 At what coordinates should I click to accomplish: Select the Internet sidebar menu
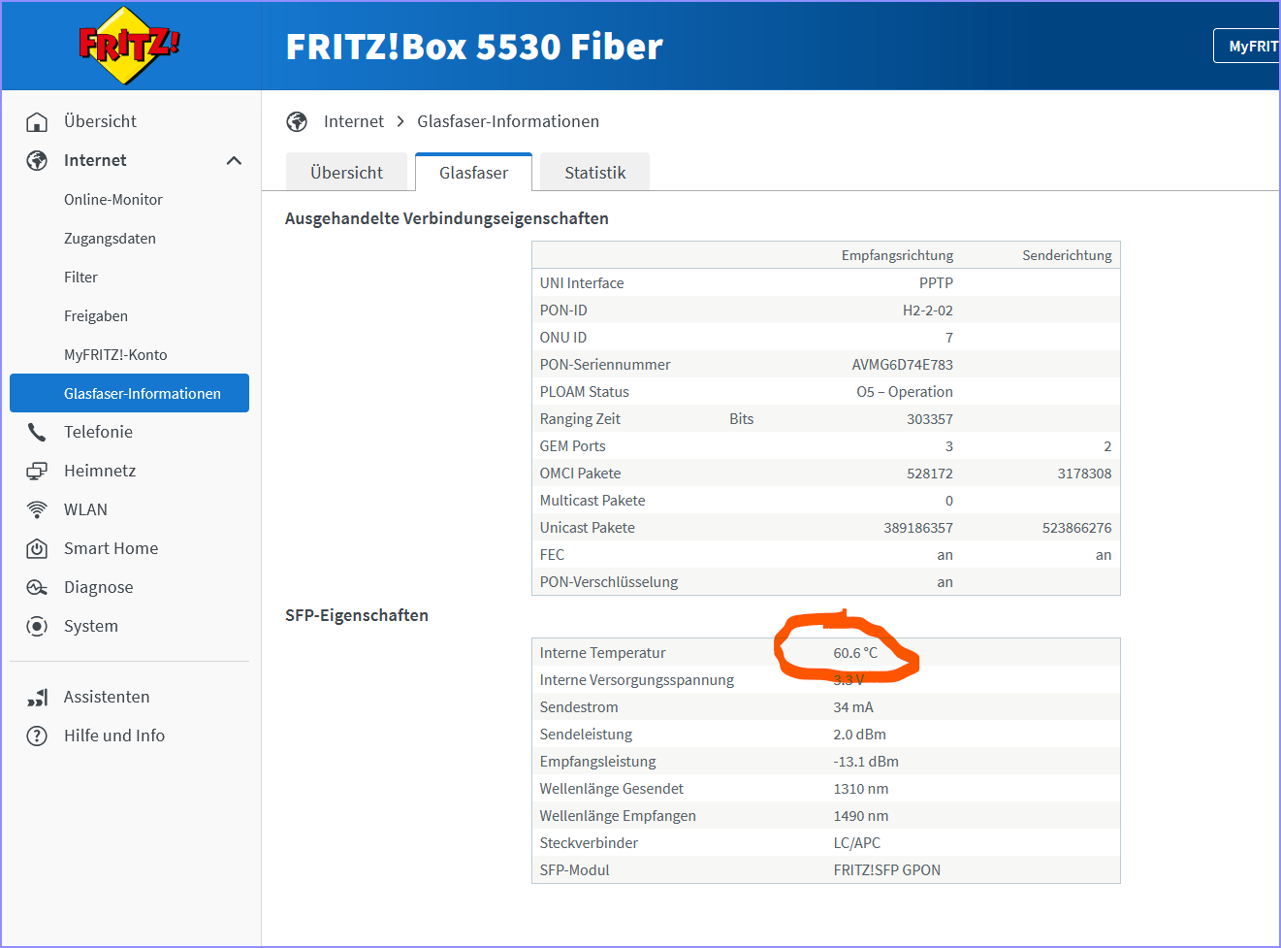coord(95,160)
